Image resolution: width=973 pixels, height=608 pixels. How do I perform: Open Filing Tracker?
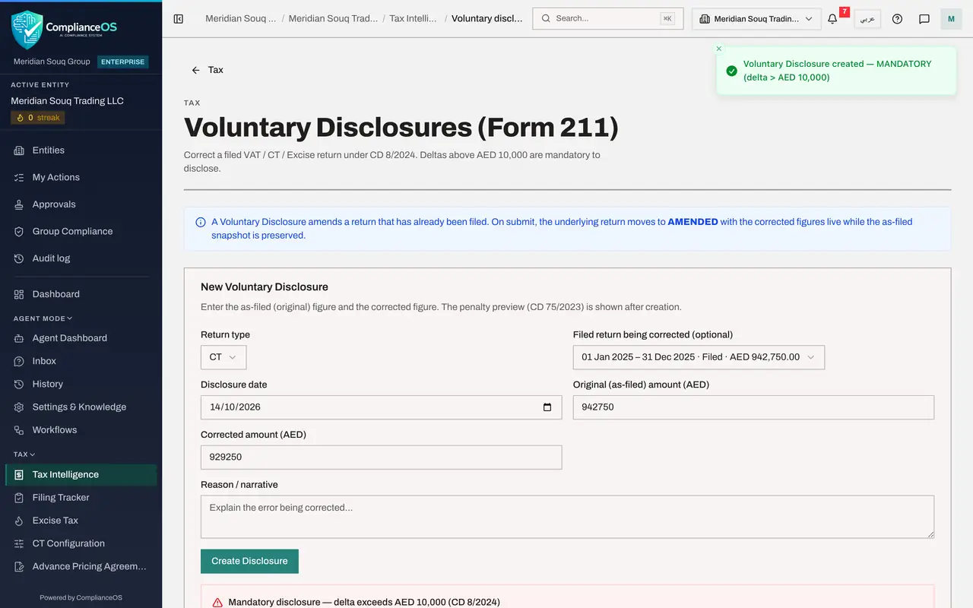click(x=81, y=498)
